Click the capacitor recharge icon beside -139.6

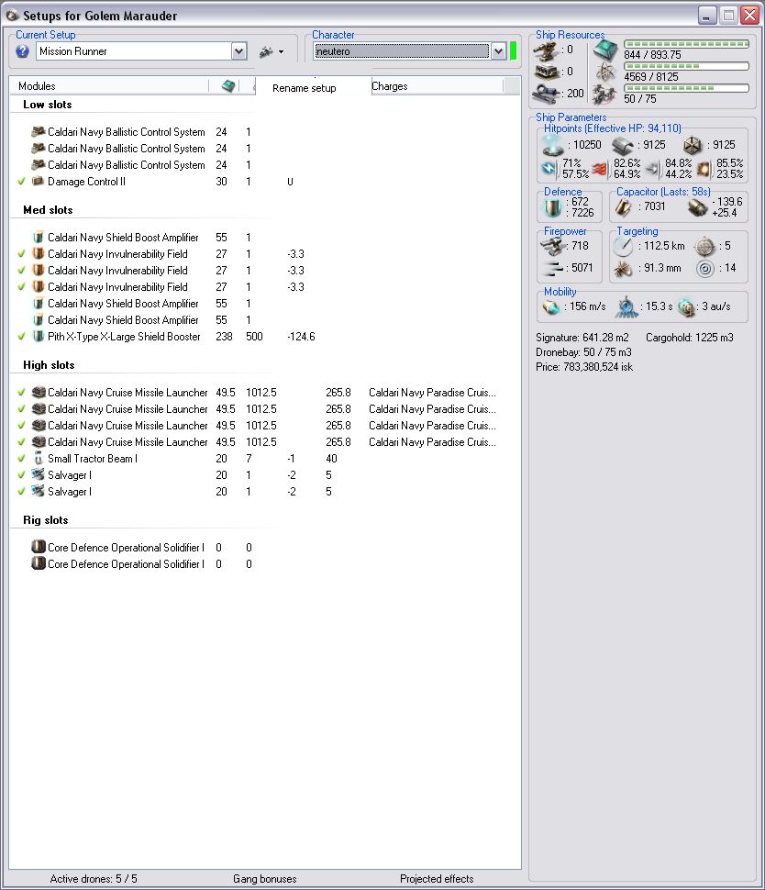tap(697, 207)
